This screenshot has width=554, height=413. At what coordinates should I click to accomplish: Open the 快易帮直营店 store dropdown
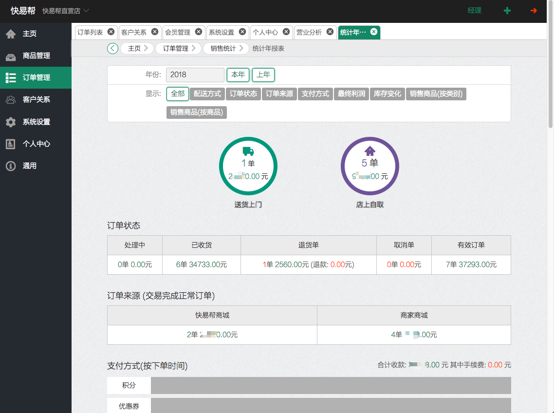point(66,11)
